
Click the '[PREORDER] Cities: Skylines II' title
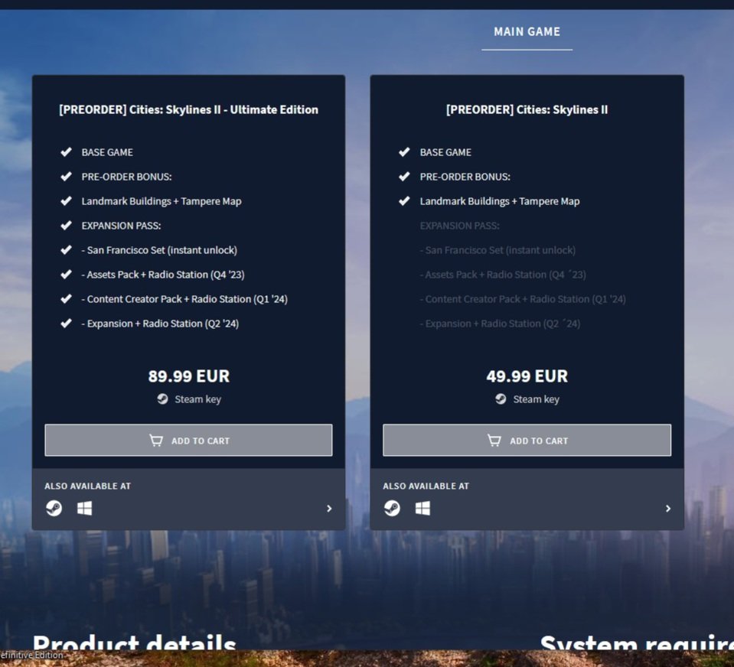(x=527, y=109)
